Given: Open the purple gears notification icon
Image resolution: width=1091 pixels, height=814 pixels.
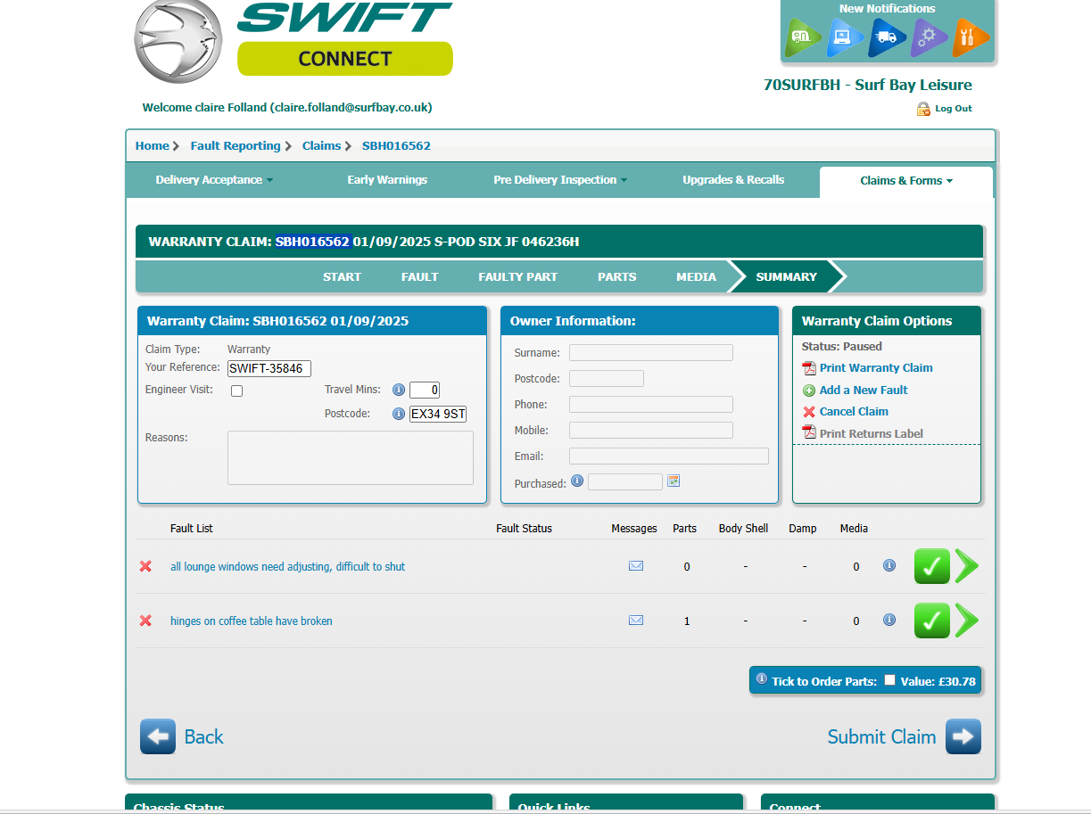Looking at the screenshot, I should click(929, 37).
